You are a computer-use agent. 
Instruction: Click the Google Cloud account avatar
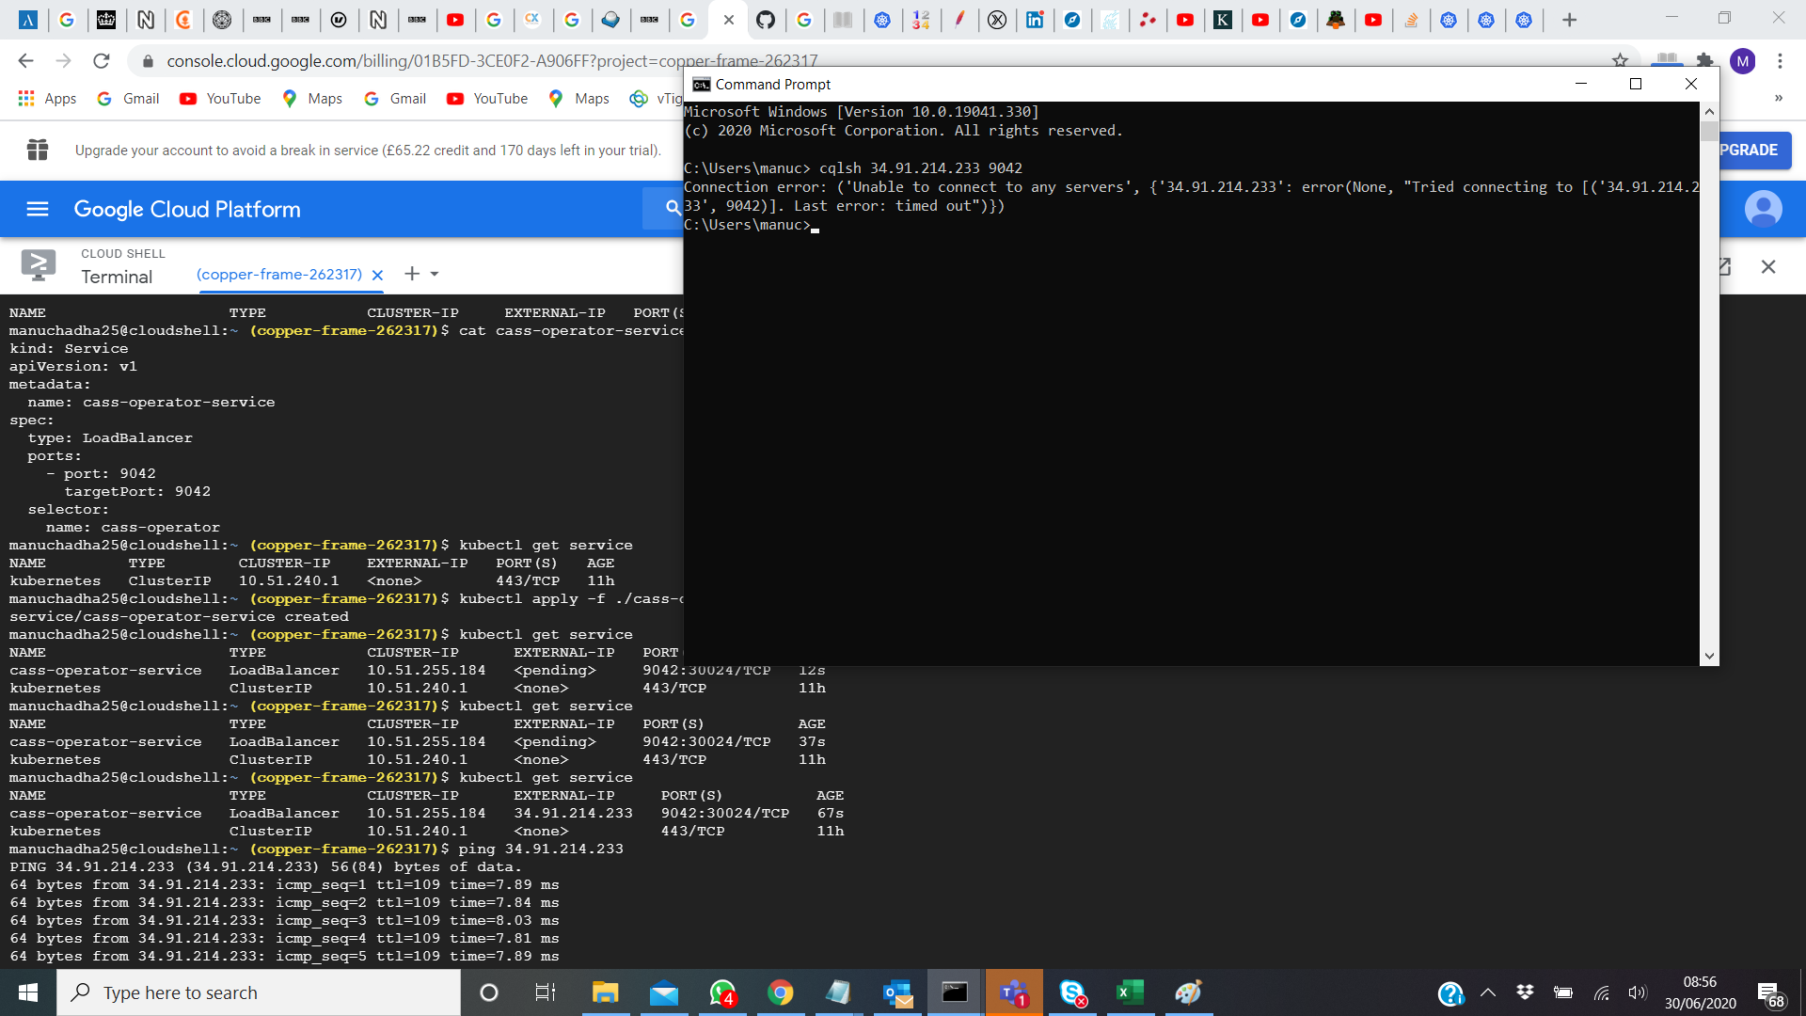(x=1763, y=209)
